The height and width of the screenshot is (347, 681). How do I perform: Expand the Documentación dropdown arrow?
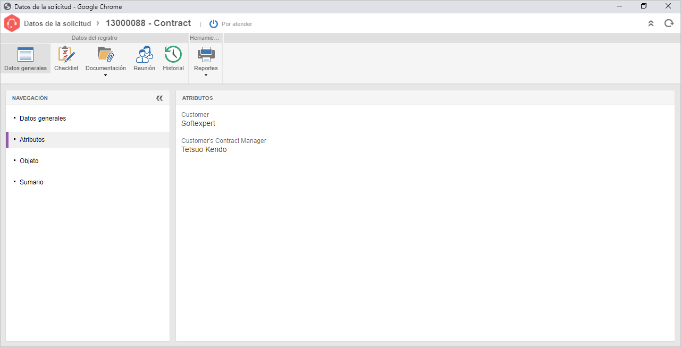click(x=105, y=75)
